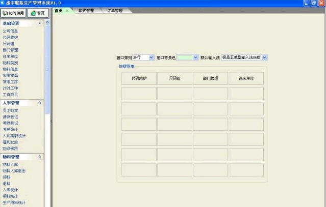Open 福利发放 under 人事管理
The image size is (326, 207).
pyautogui.click(x=10, y=142)
